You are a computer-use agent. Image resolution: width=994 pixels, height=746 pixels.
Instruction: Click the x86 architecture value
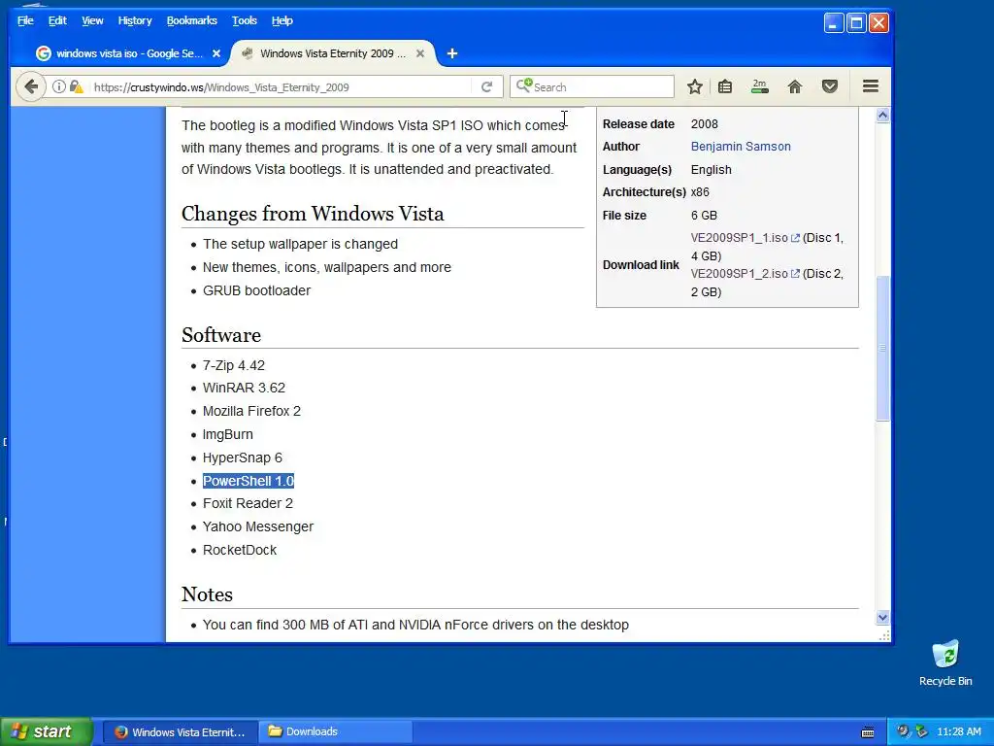[700, 192]
